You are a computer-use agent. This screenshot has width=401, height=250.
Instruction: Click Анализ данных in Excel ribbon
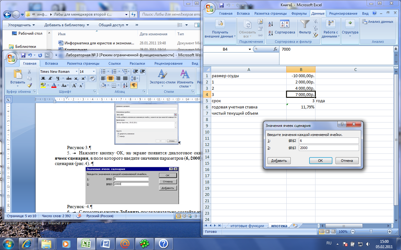click(378, 22)
